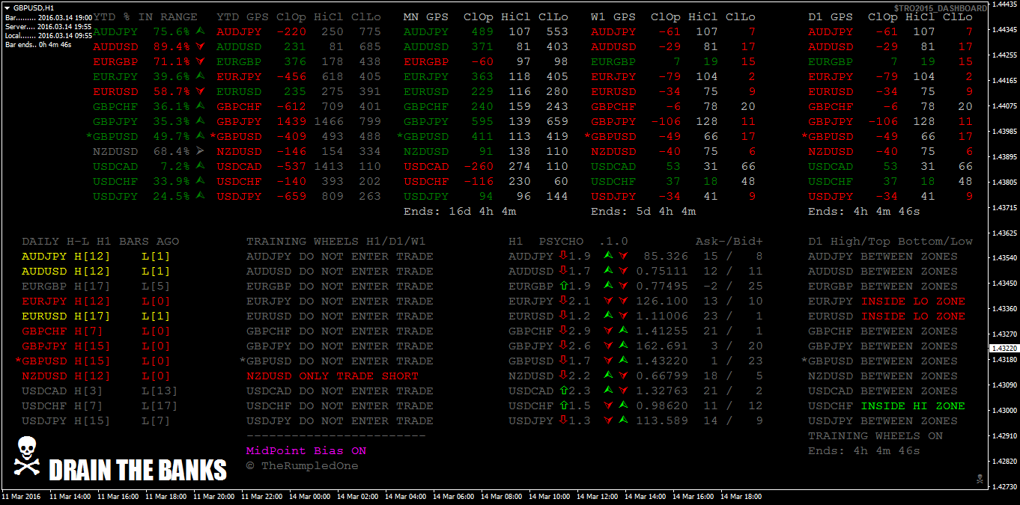1020x505 pixels.
Task: Click the current price marker 1.43220 on price scale
Action: (1004, 349)
